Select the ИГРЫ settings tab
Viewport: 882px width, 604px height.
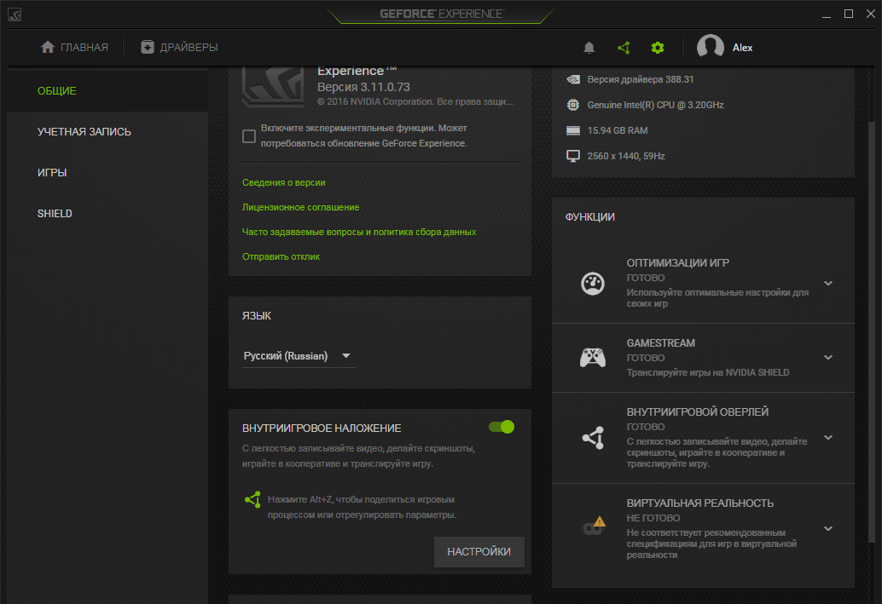(x=107, y=172)
